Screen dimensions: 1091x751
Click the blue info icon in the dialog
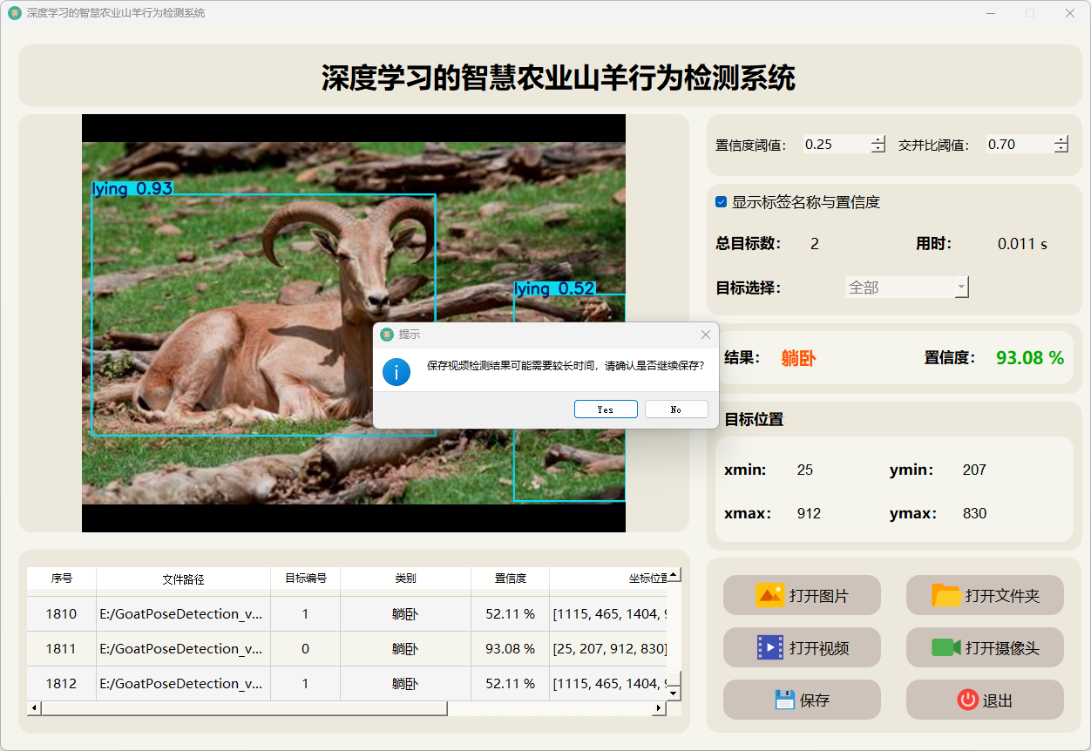coord(396,372)
